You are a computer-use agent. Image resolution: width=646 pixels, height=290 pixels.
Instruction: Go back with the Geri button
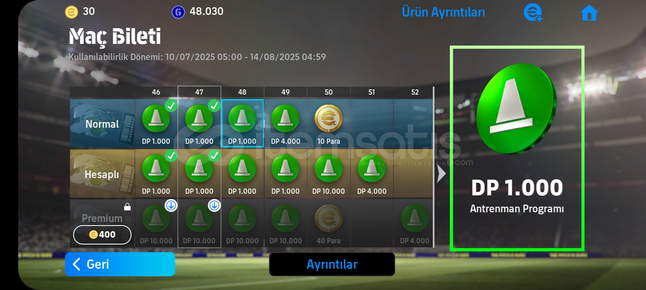pos(120,264)
